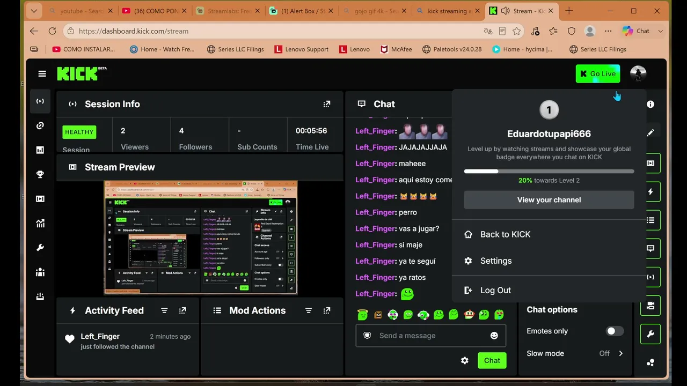
Task: Open chat settings gear icon
Action: tap(465, 361)
